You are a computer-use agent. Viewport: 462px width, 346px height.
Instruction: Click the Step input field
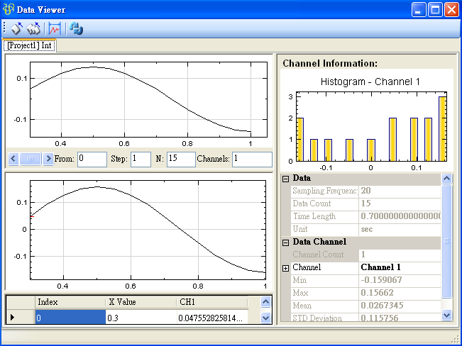141,160
